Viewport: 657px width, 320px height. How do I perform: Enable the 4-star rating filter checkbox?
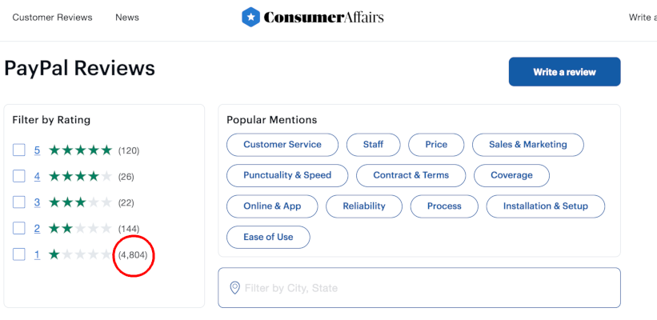pos(19,176)
